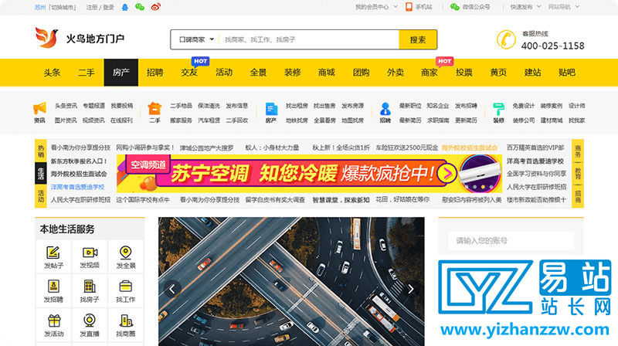
Task: Click the 注册 / 登录 link
Action: (x=100, y=7)
